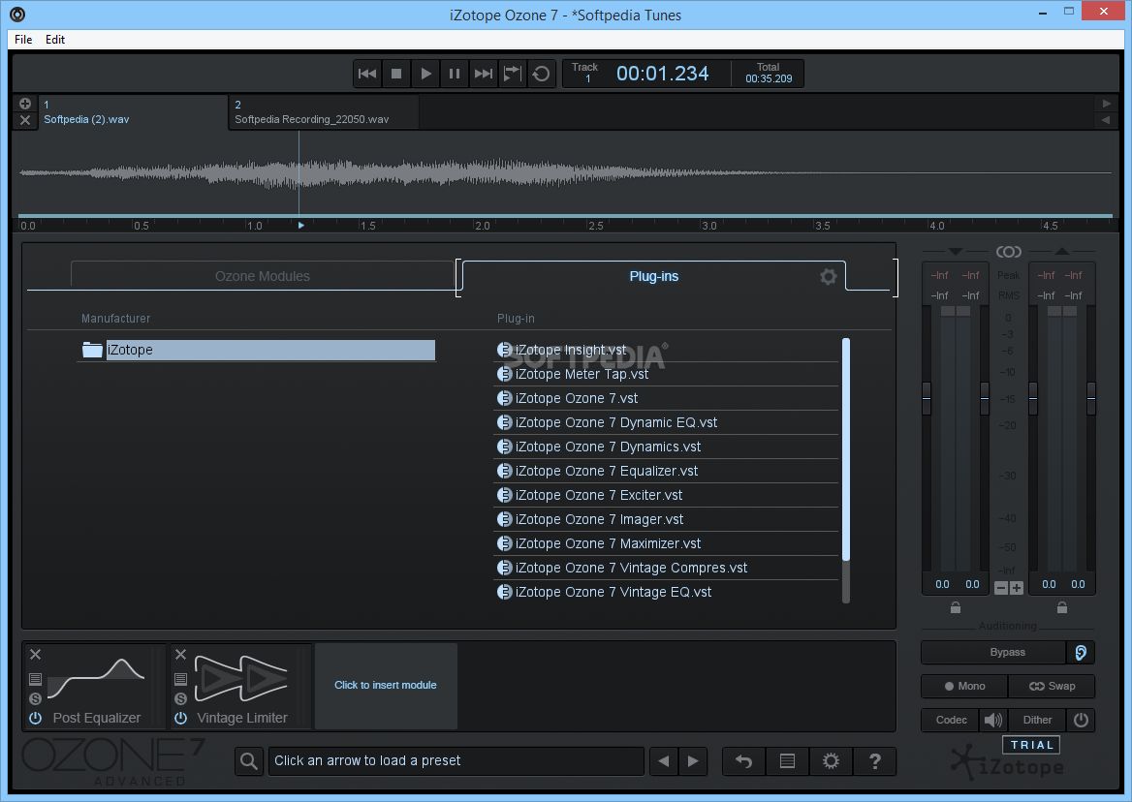Select track tab Softpedia Recording_22050.wav
The image size is (1132, 802).
[324, 112]
